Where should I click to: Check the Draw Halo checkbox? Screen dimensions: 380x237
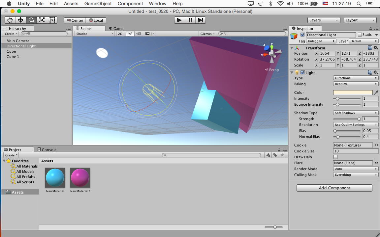335,157
